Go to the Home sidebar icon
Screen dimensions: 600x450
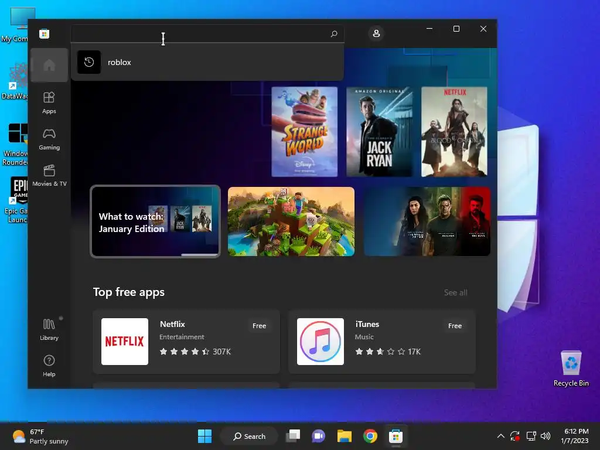49,65
